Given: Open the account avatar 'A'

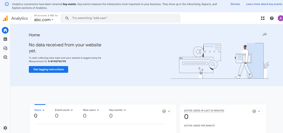Looking at the screenshot, I should point(280,18).
